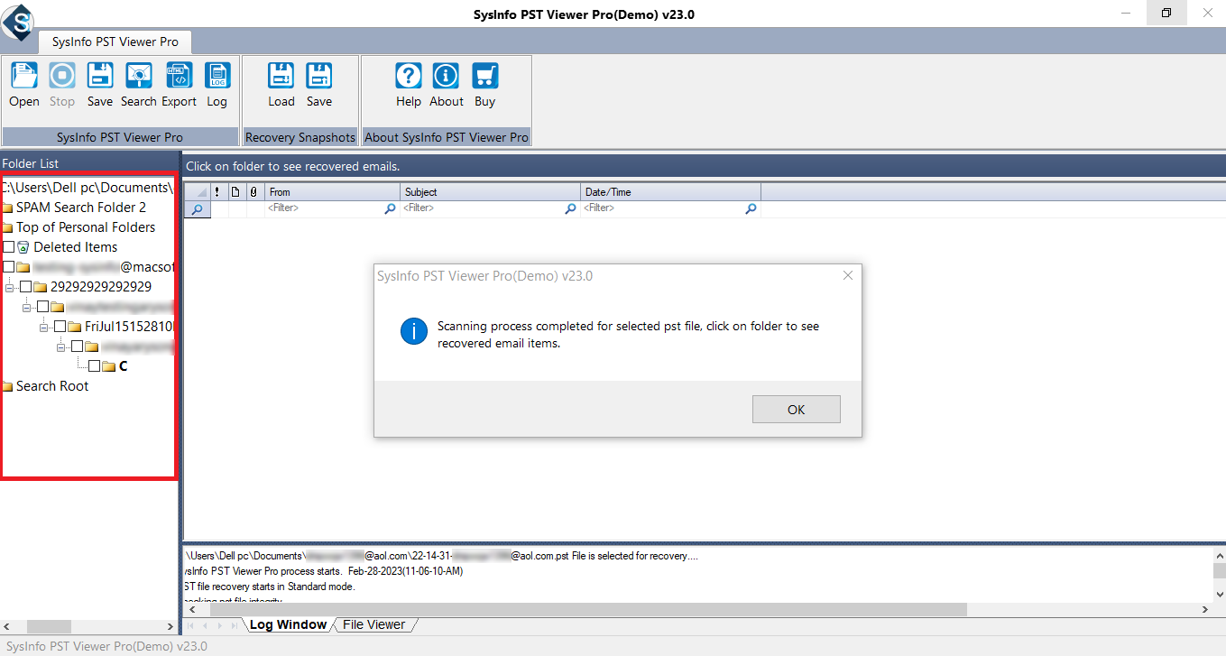
Task: Collapse the blurred parent node of FriJul15152810
Action: tap(27, 307)
